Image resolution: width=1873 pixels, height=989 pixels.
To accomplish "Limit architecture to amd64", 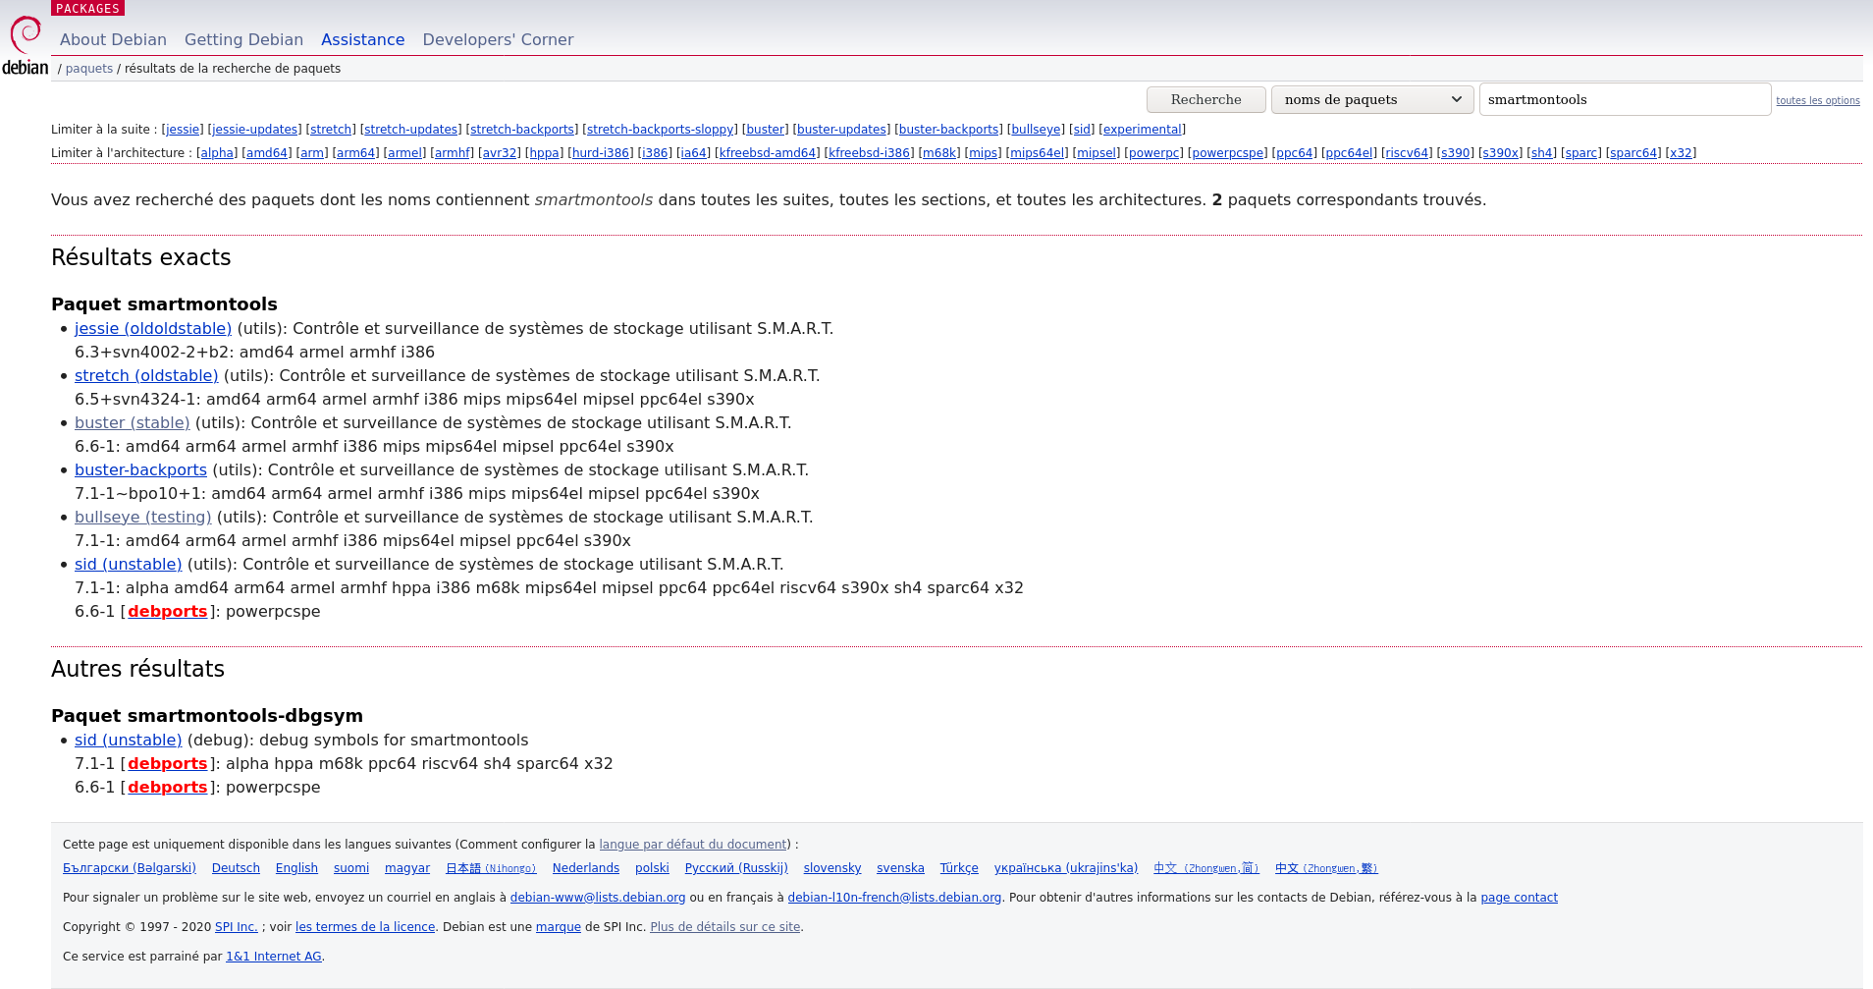I will coord(267,153).
